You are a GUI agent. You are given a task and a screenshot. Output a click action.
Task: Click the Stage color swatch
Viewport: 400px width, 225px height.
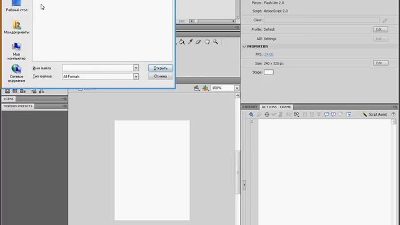[269, 72]
